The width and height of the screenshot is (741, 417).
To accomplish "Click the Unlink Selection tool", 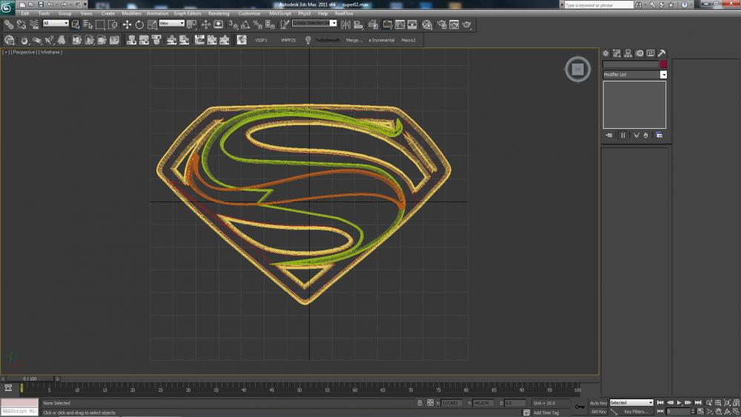I will (x=21, y=24).
